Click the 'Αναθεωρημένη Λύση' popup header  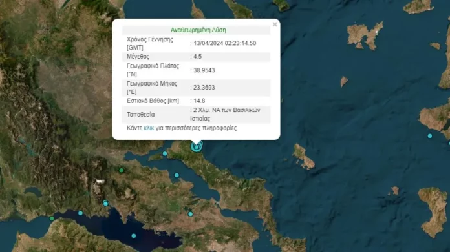pos(198,30)
